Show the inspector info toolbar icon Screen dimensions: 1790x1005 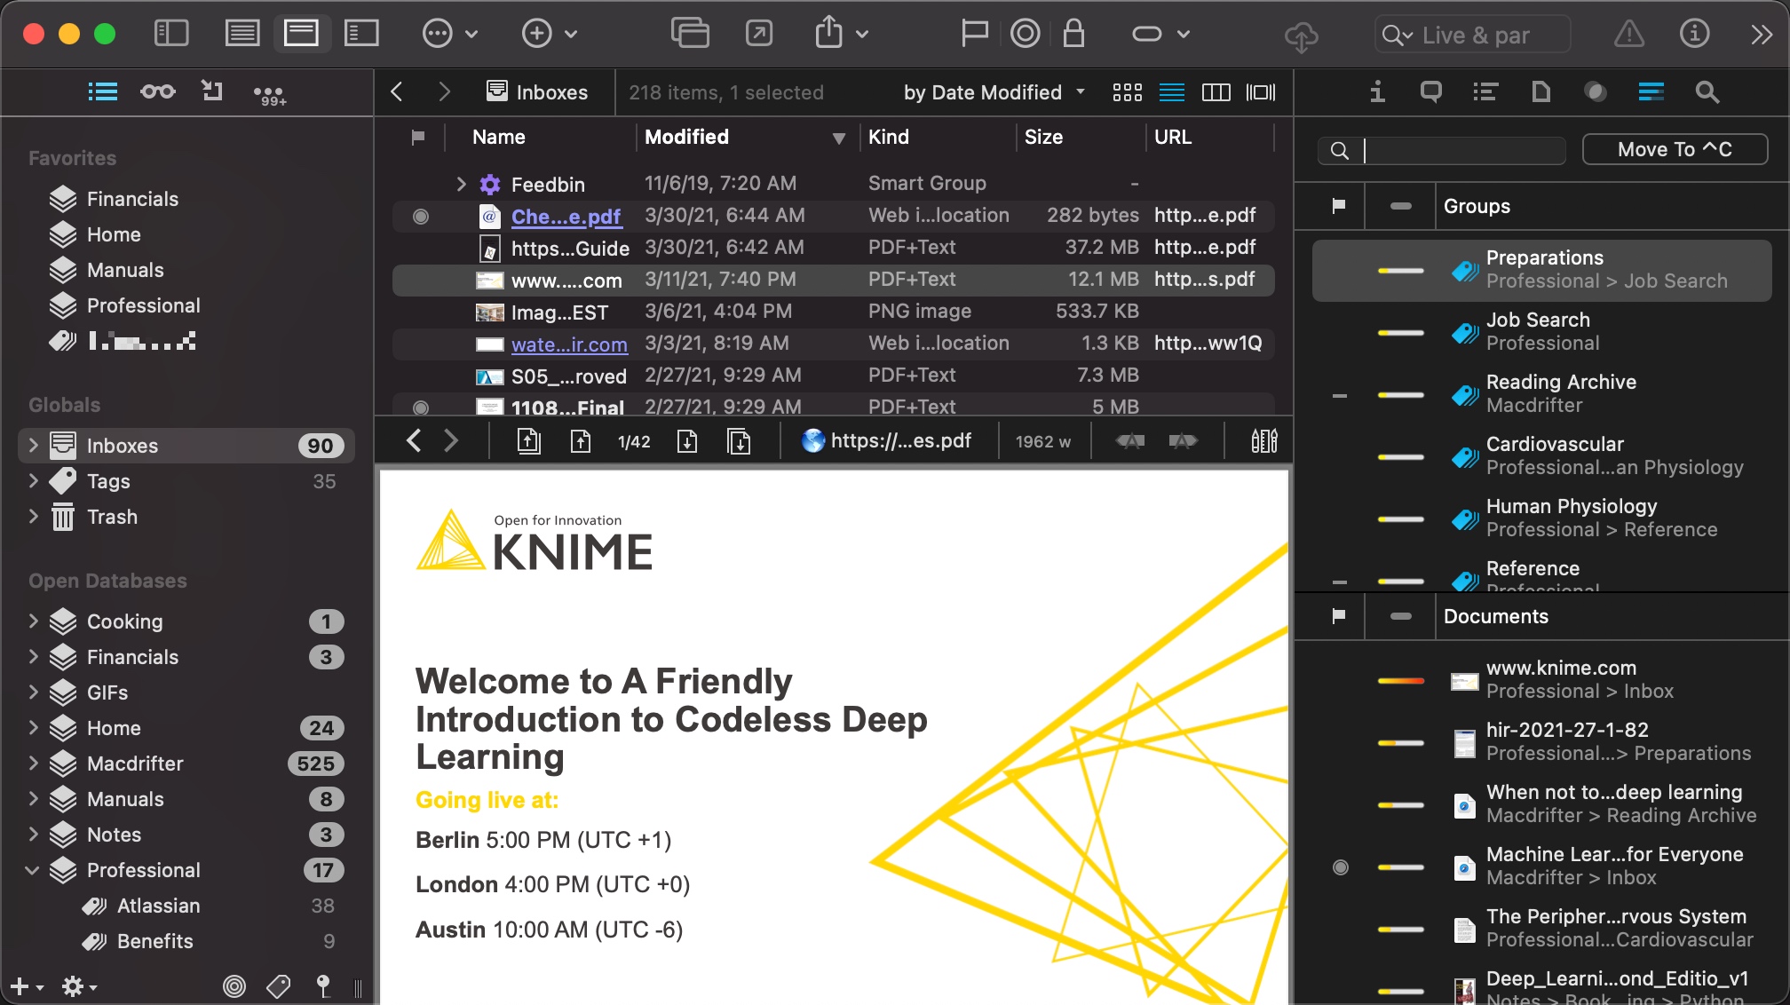click(x=1694, y=34)
